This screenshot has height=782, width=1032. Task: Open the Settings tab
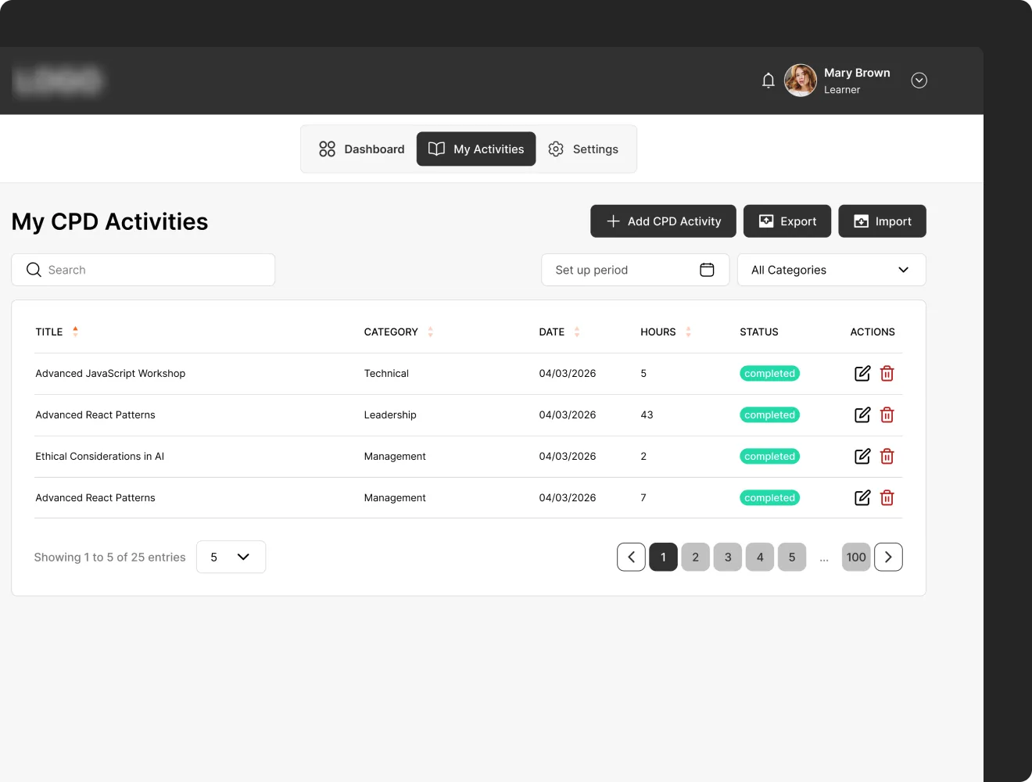pyautogui.click(x=583, y=149)
